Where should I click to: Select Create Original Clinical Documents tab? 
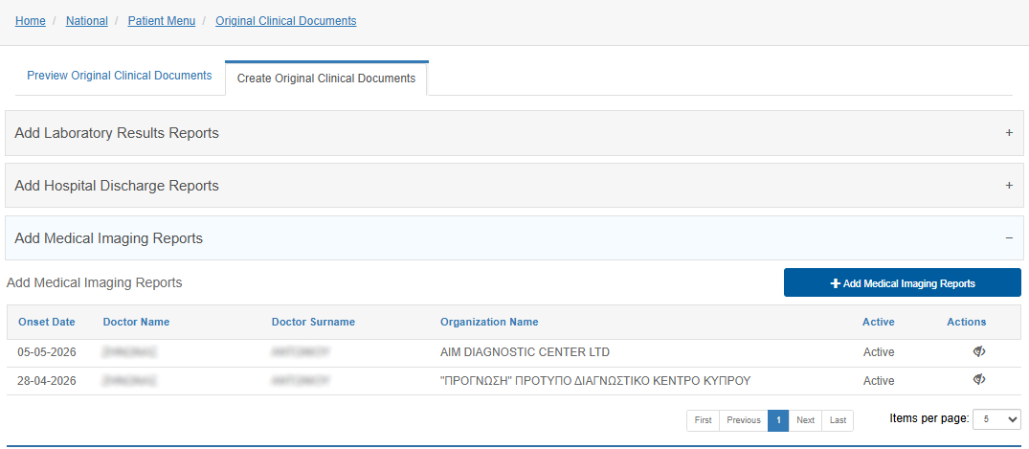pos(326,79)
